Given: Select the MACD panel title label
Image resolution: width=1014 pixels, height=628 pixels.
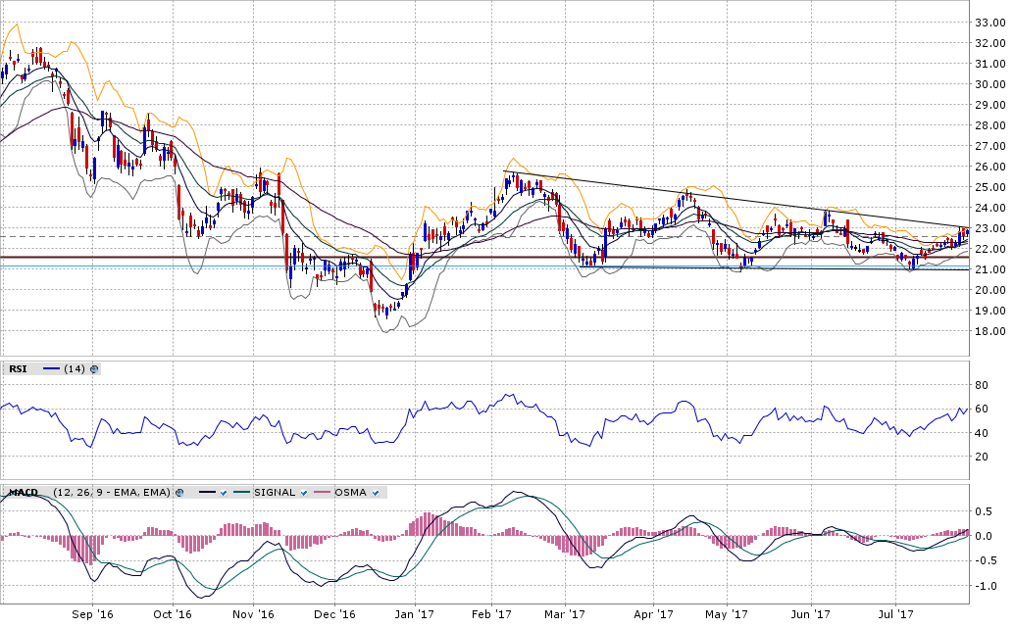Looking at the screenshot, I should 24,493.
